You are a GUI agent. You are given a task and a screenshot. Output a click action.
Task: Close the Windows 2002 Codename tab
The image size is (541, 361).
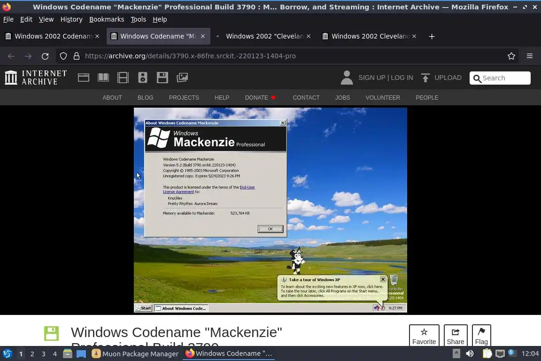point(97,36)
